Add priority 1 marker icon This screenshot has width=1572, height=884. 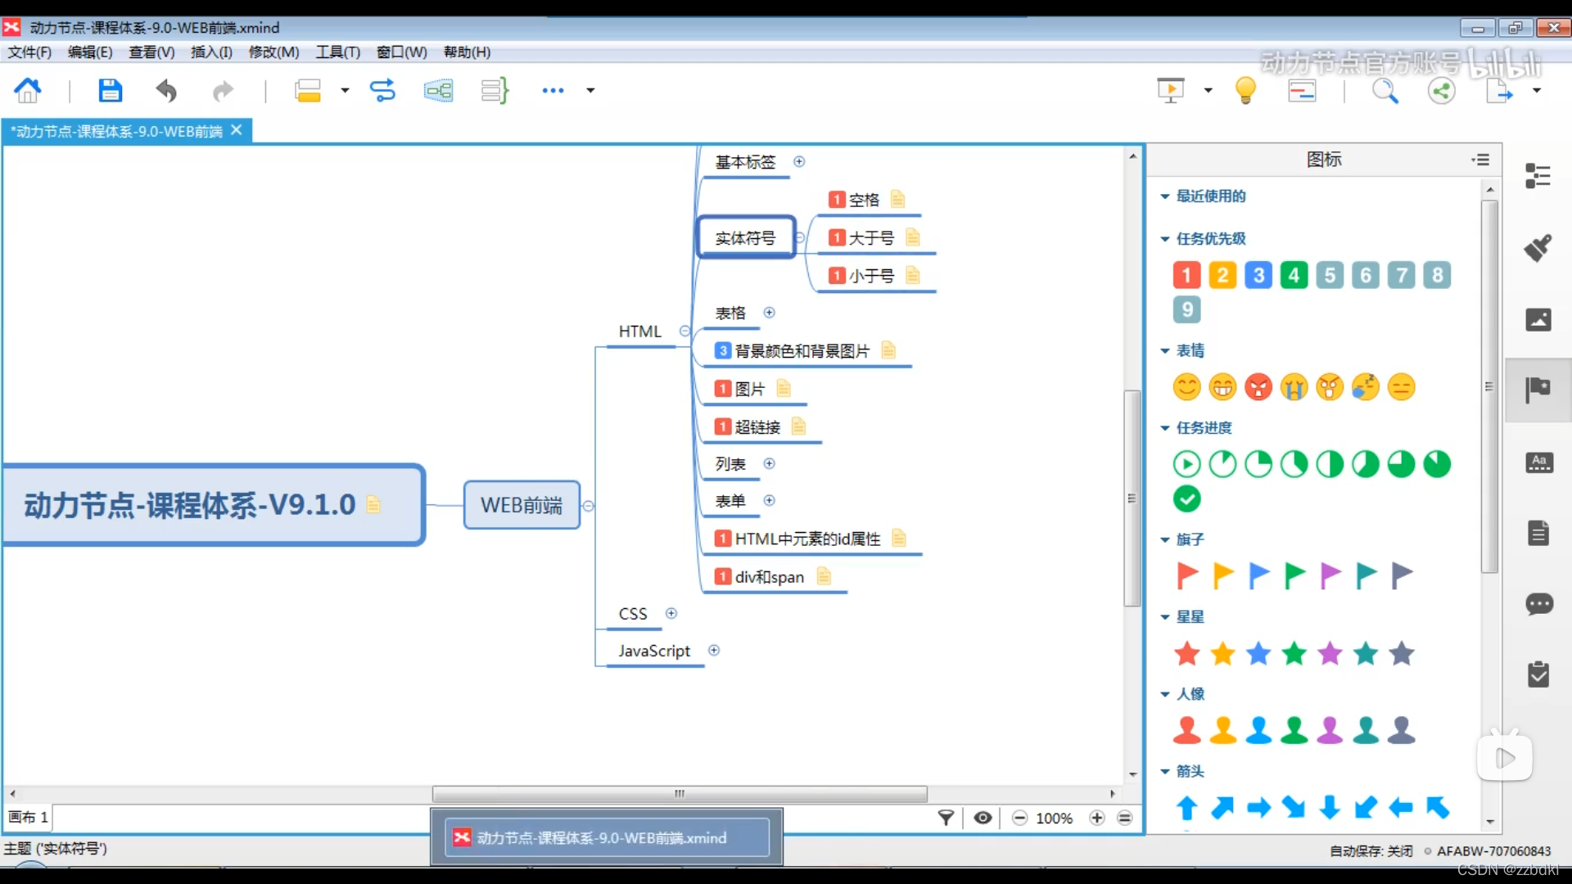tap(1186, 275)
